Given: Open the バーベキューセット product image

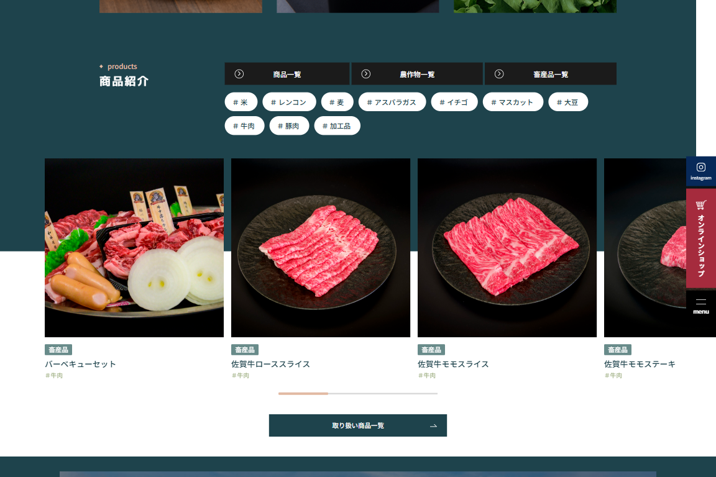Looking at the screenshot, I should click(134, 248).
